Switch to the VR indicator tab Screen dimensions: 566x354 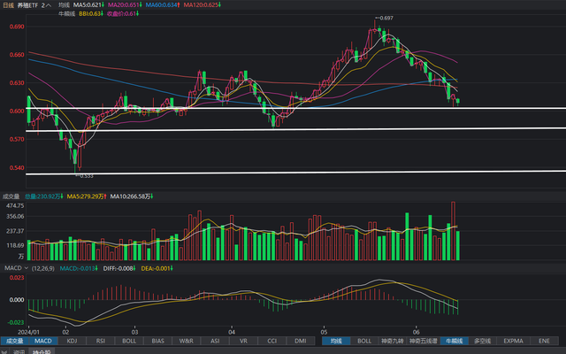[243, 341]
